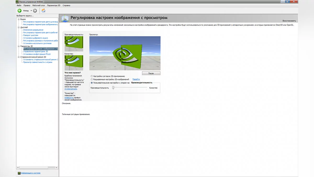Open the Рабочий стол menu

click(39, 5)
